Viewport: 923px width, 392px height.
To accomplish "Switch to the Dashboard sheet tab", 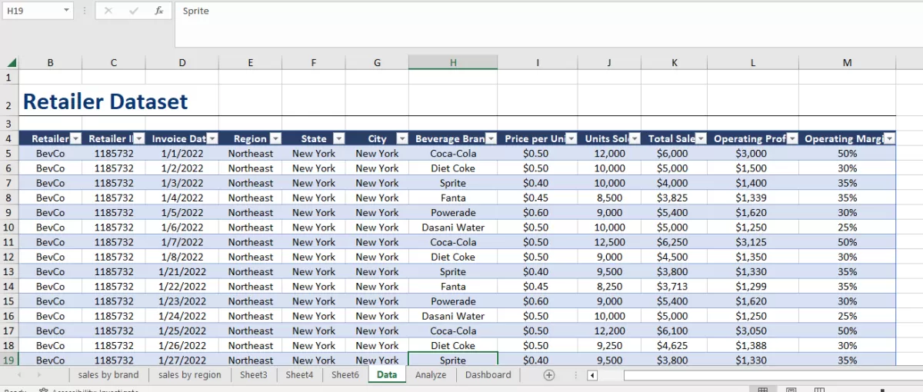I will pos(488,375).
